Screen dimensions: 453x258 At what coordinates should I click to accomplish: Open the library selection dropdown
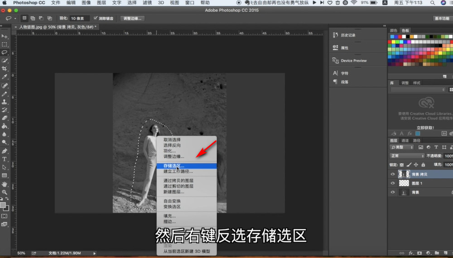tap(418, 90)
